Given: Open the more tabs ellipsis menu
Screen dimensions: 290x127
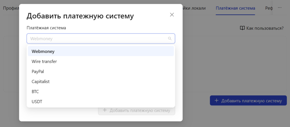Looking at the screenshot, I should [x=280, y=8].
